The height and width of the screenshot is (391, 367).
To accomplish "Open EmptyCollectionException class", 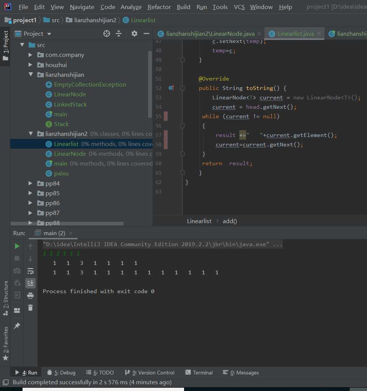I will click(90, 85).
